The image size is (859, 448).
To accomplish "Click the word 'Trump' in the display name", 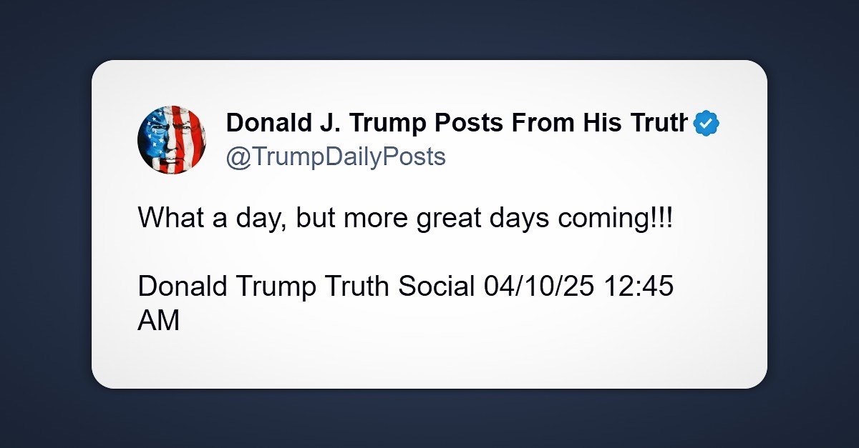I will coord(382,124).
